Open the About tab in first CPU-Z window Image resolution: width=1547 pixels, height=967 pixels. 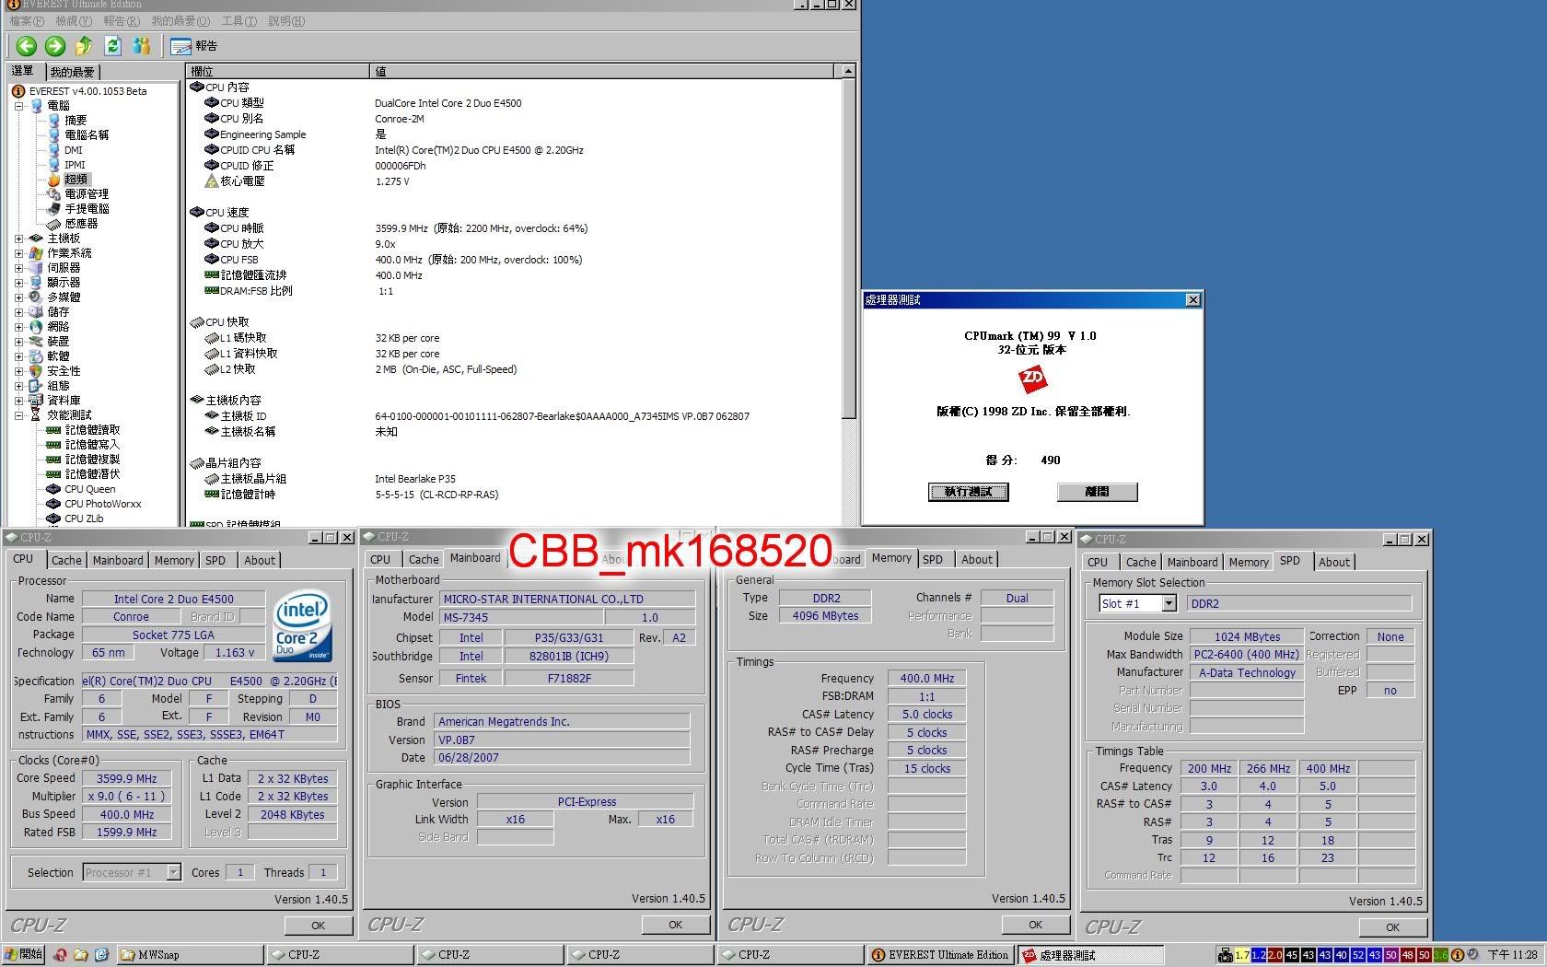tap(259, 560)
